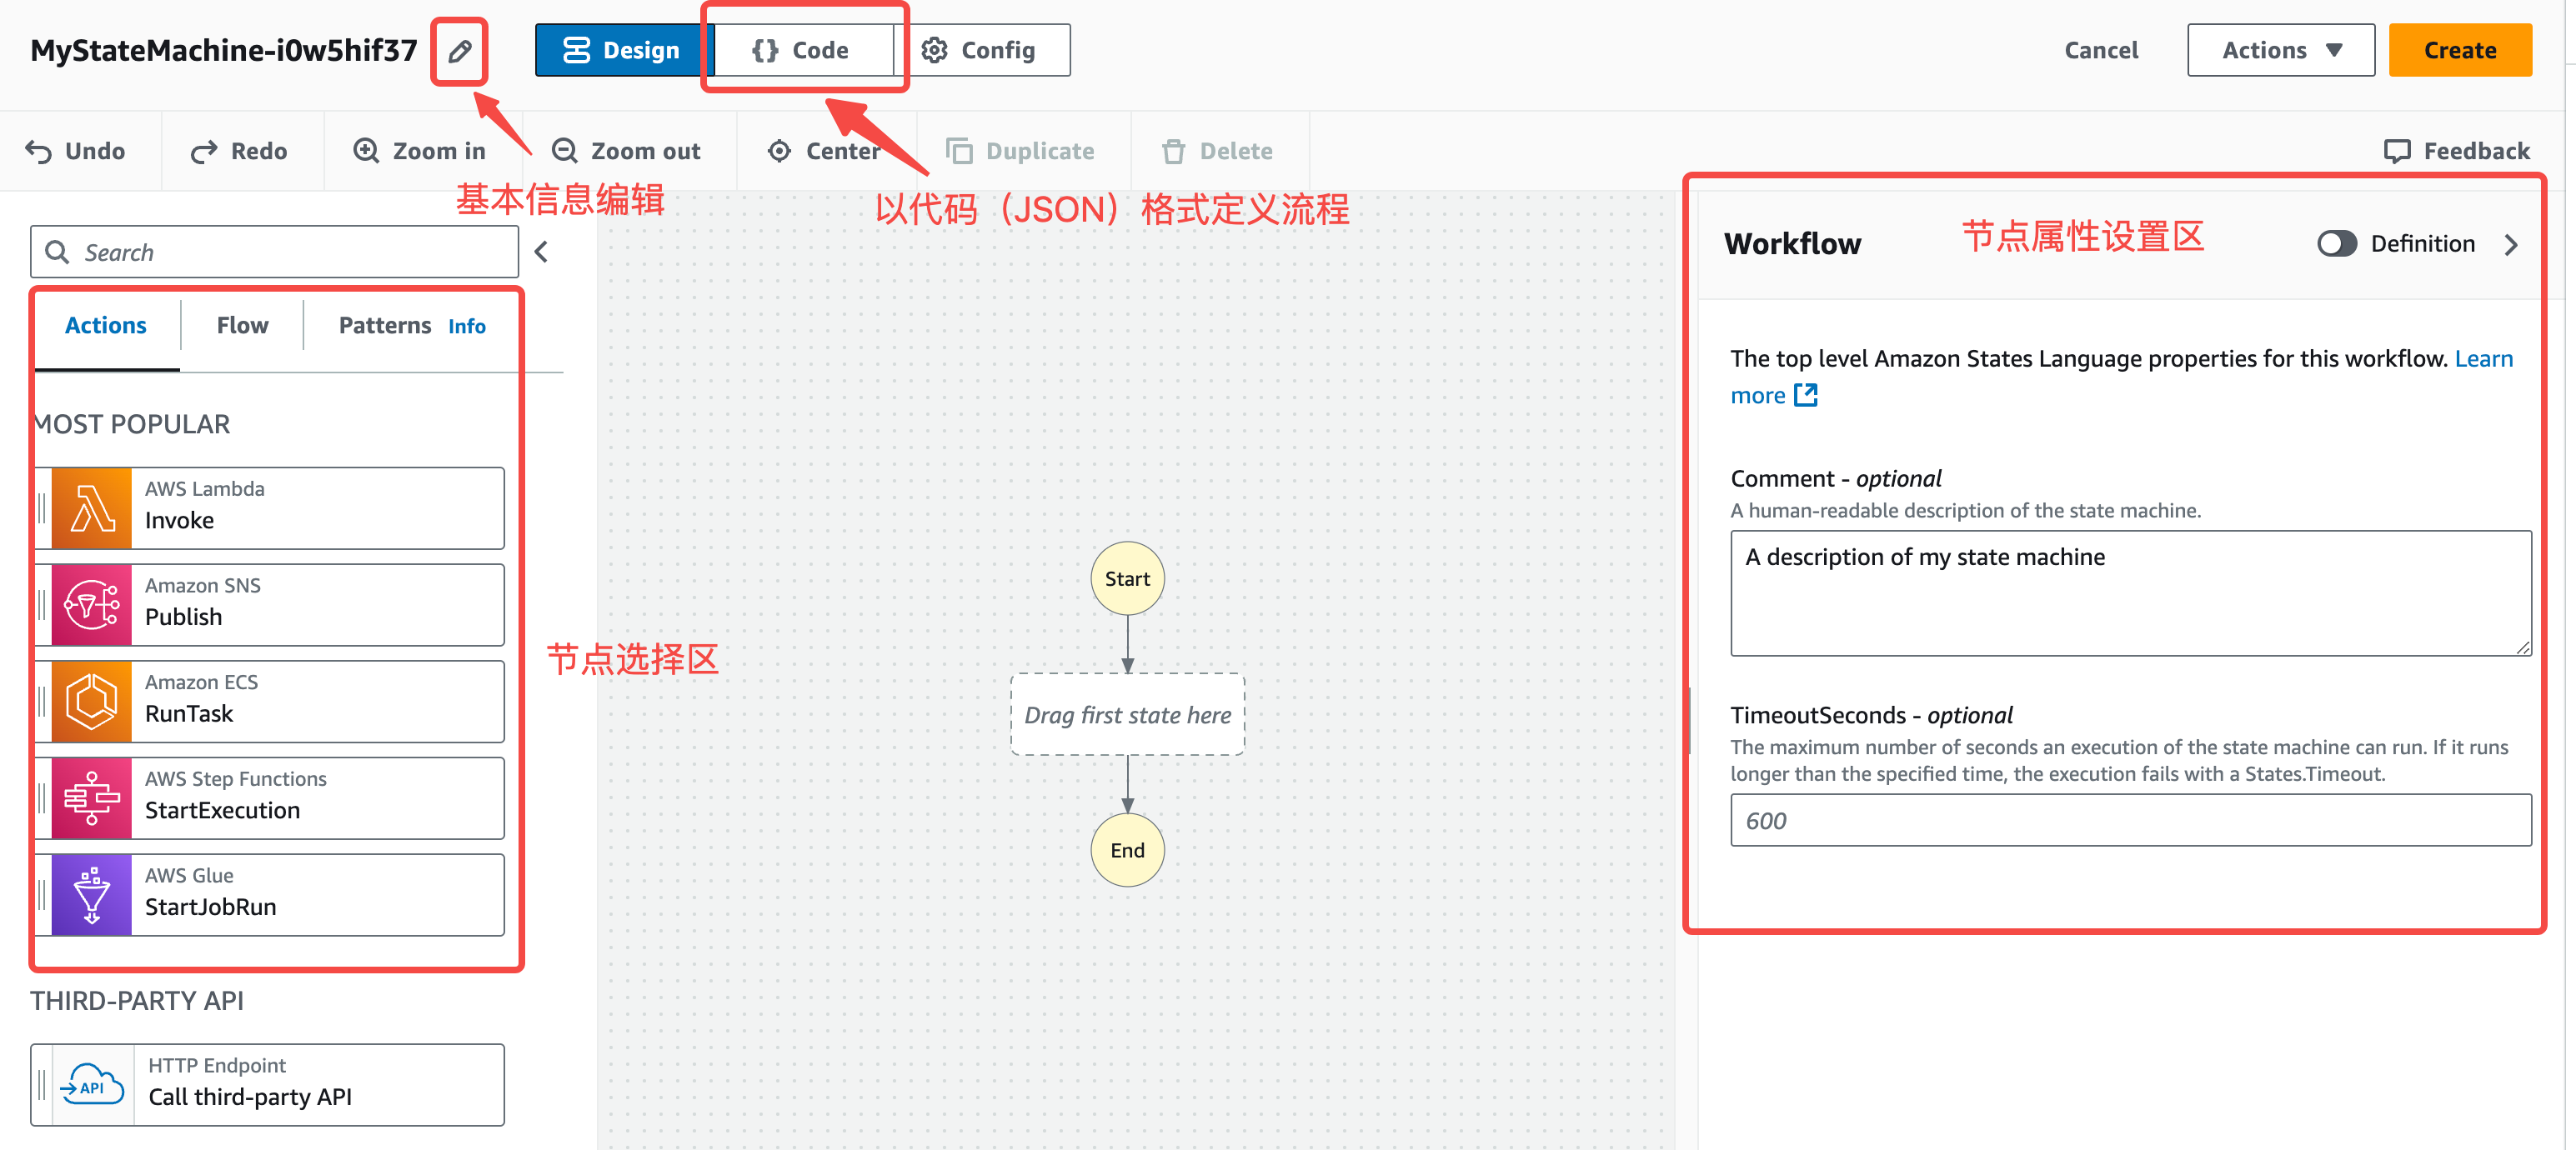Open the Actions dropdown menu

click(x=2281, y=50)
